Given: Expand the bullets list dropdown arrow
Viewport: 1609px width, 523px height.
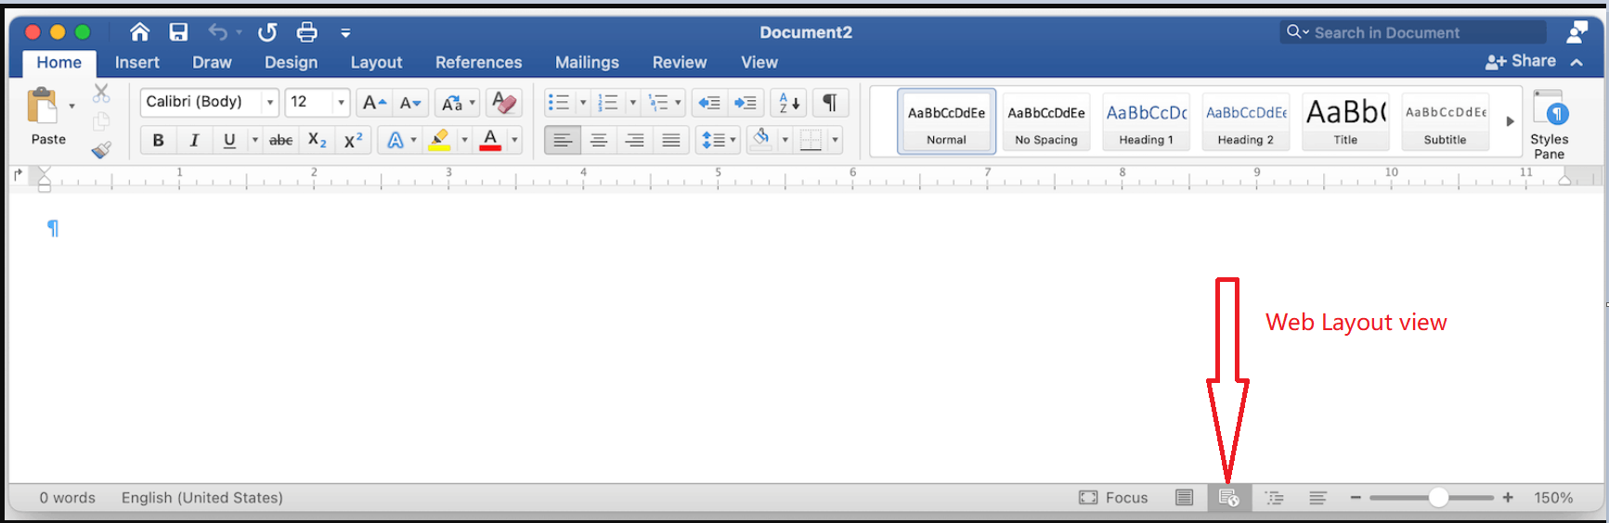Looking at the screenshot, I should (x=583, y=102).
